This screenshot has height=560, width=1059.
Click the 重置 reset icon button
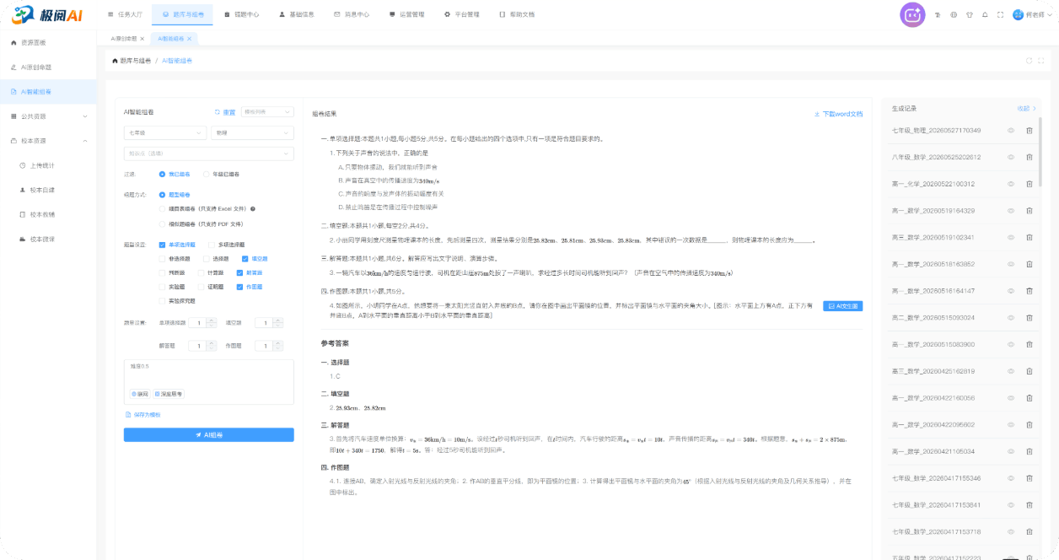[225, 111]
